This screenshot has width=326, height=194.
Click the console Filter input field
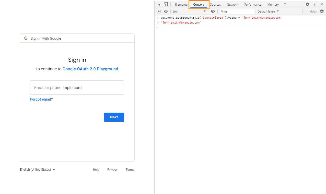[x=237, y=11]
